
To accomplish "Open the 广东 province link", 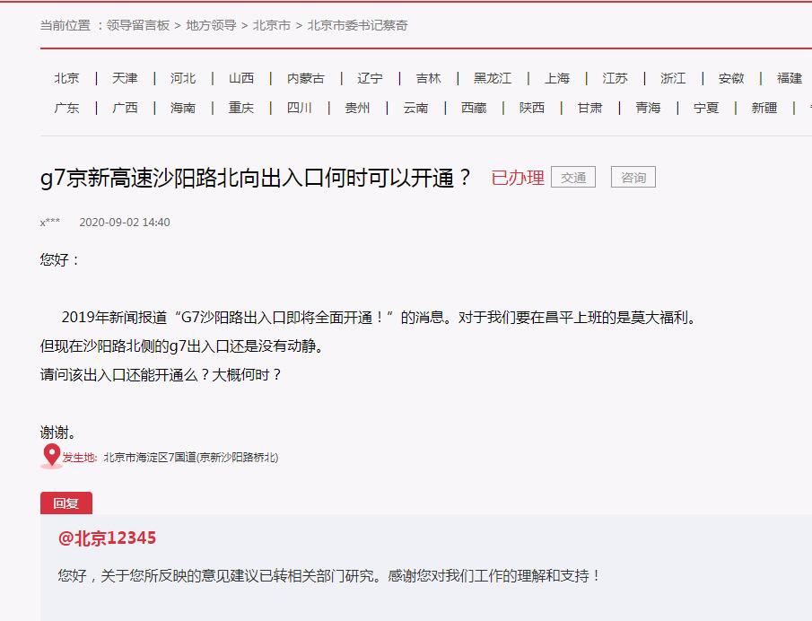I will click(x=66, y=108).
